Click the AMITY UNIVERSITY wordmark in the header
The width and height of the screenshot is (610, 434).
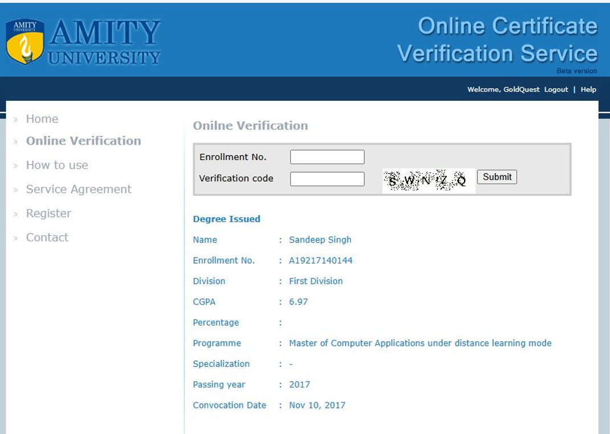click(x=104, y=42)
